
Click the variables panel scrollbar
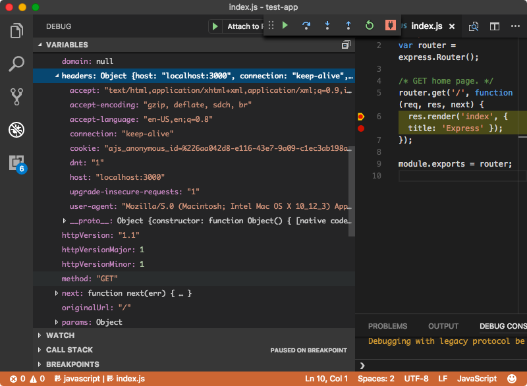pos(352,191)
